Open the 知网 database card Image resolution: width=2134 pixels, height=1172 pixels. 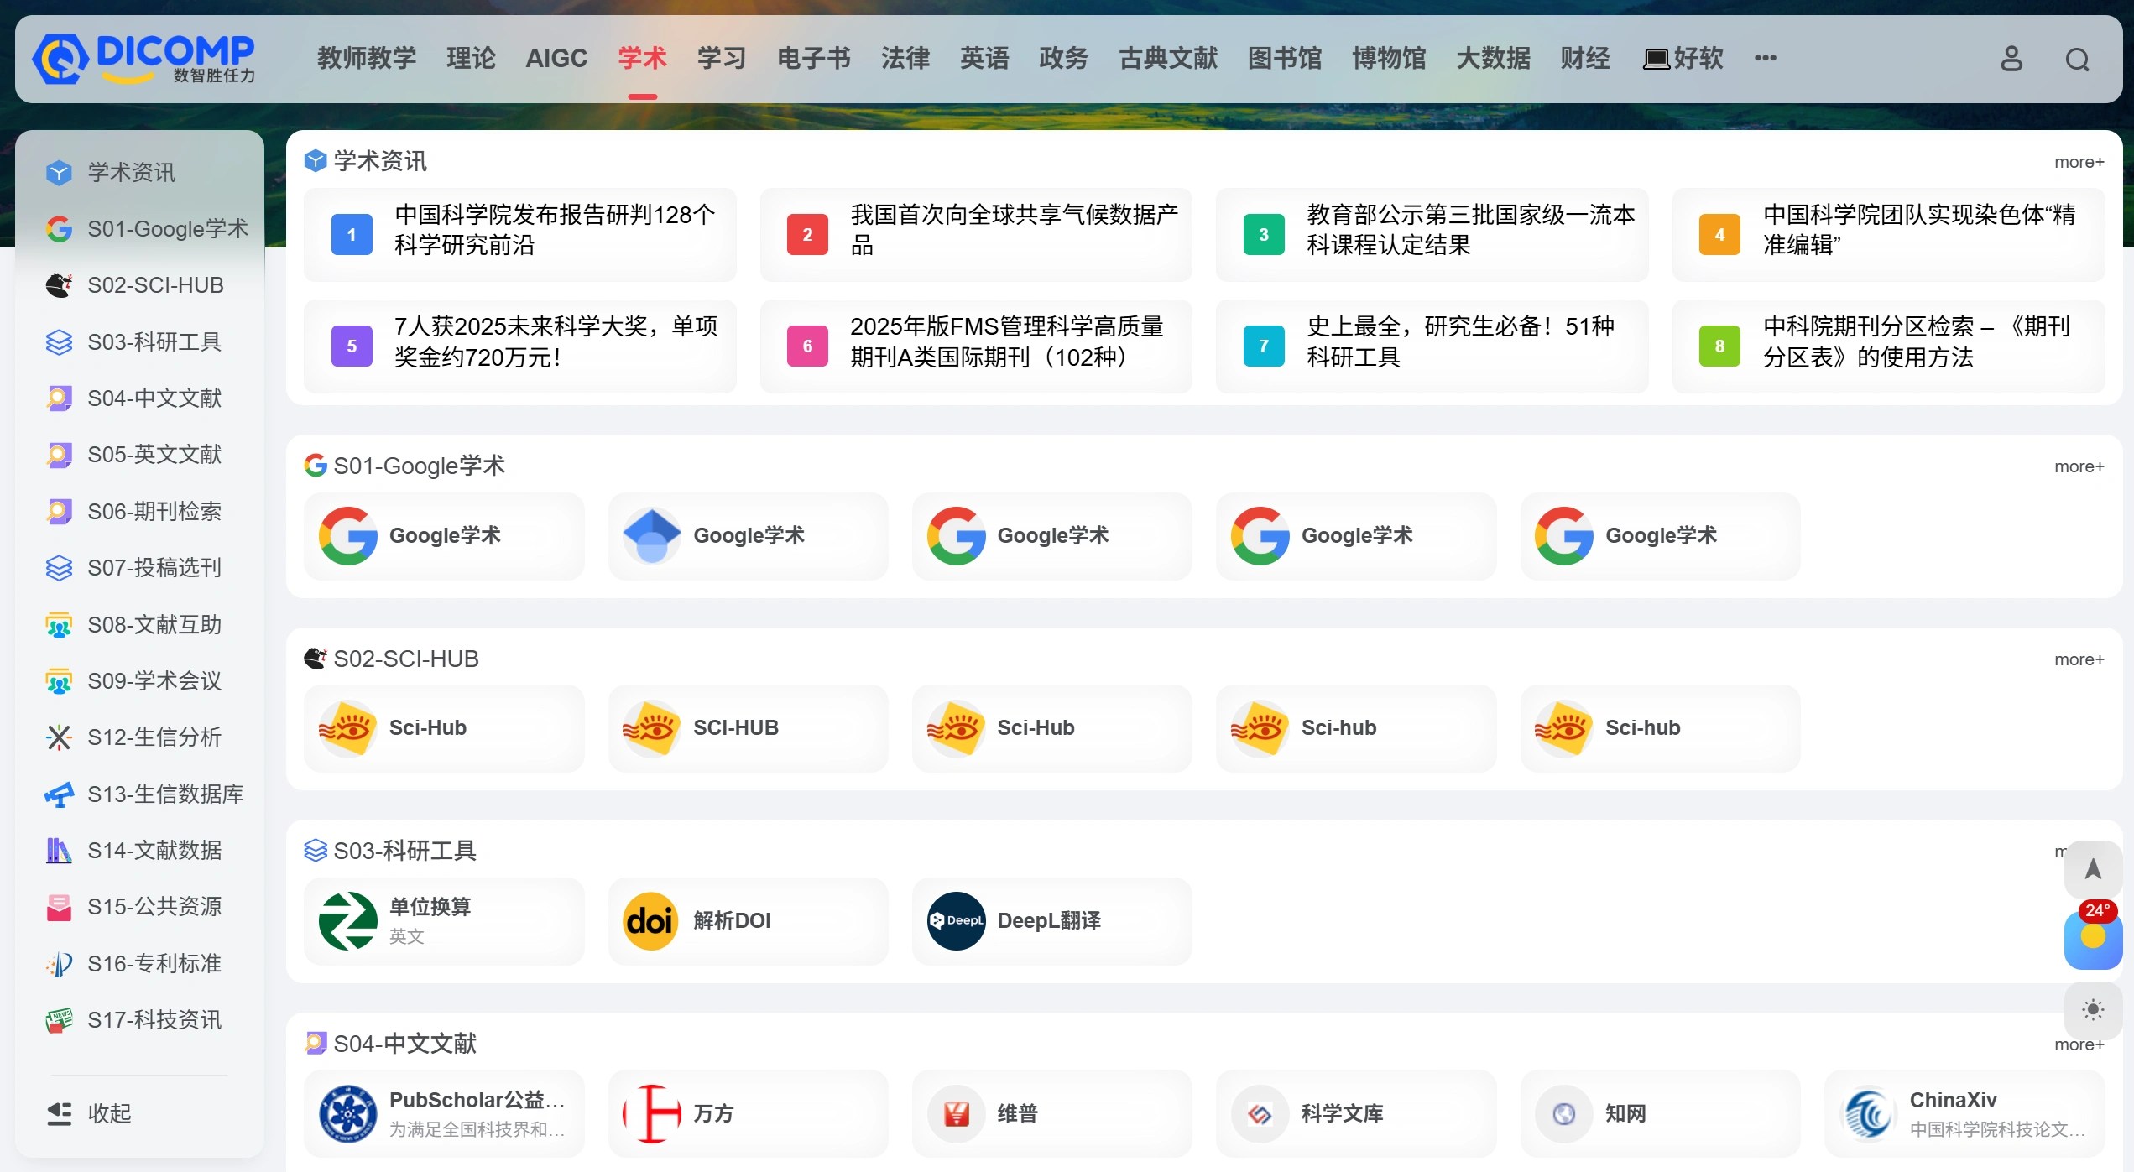1660,1113
